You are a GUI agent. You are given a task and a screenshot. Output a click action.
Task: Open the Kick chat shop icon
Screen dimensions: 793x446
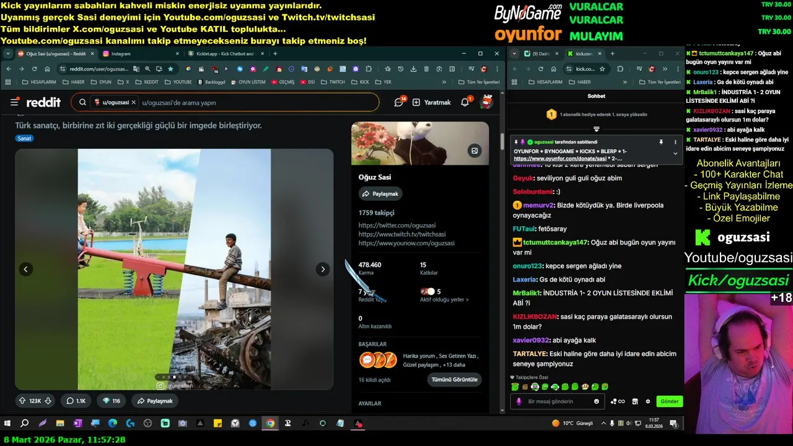pos(634,401)
